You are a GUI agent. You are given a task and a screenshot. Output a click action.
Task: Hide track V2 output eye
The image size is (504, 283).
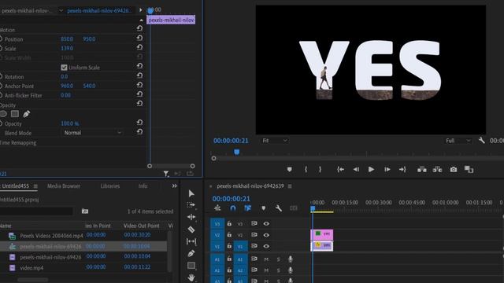point(266,235)
